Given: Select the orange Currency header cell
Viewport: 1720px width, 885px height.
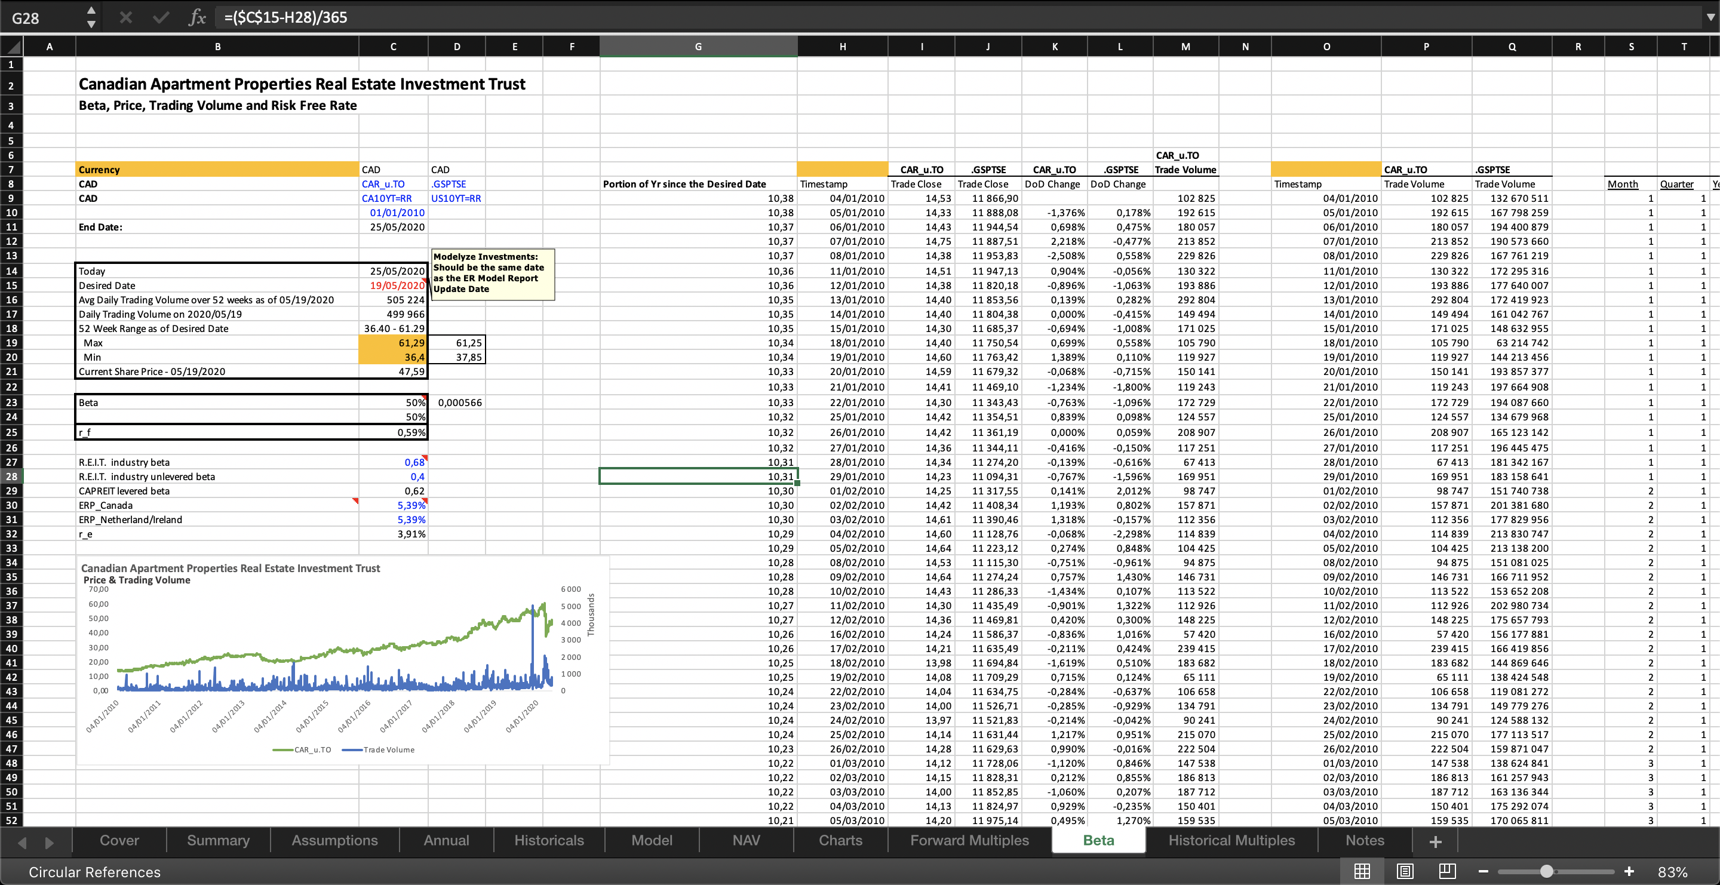Looking at the screenshot, I should (217, 170).
